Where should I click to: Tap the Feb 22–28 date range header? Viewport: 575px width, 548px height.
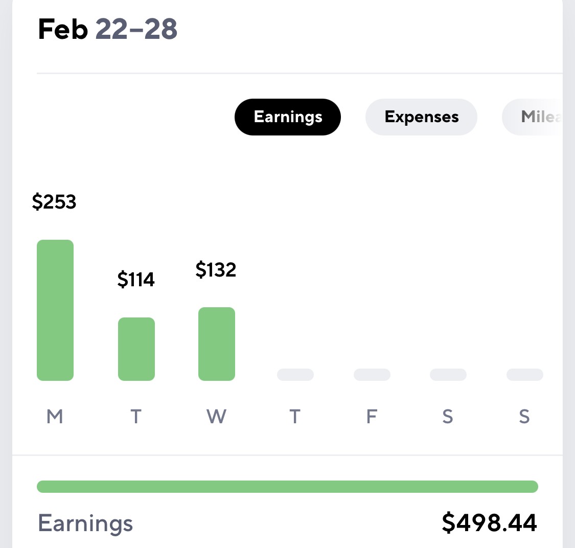tap(108, 29)
